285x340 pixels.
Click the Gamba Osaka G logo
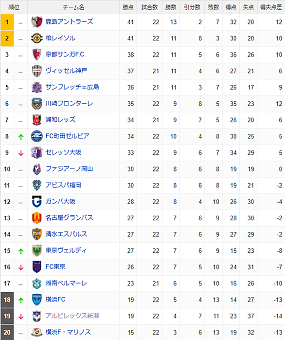[x=36, y=202]
